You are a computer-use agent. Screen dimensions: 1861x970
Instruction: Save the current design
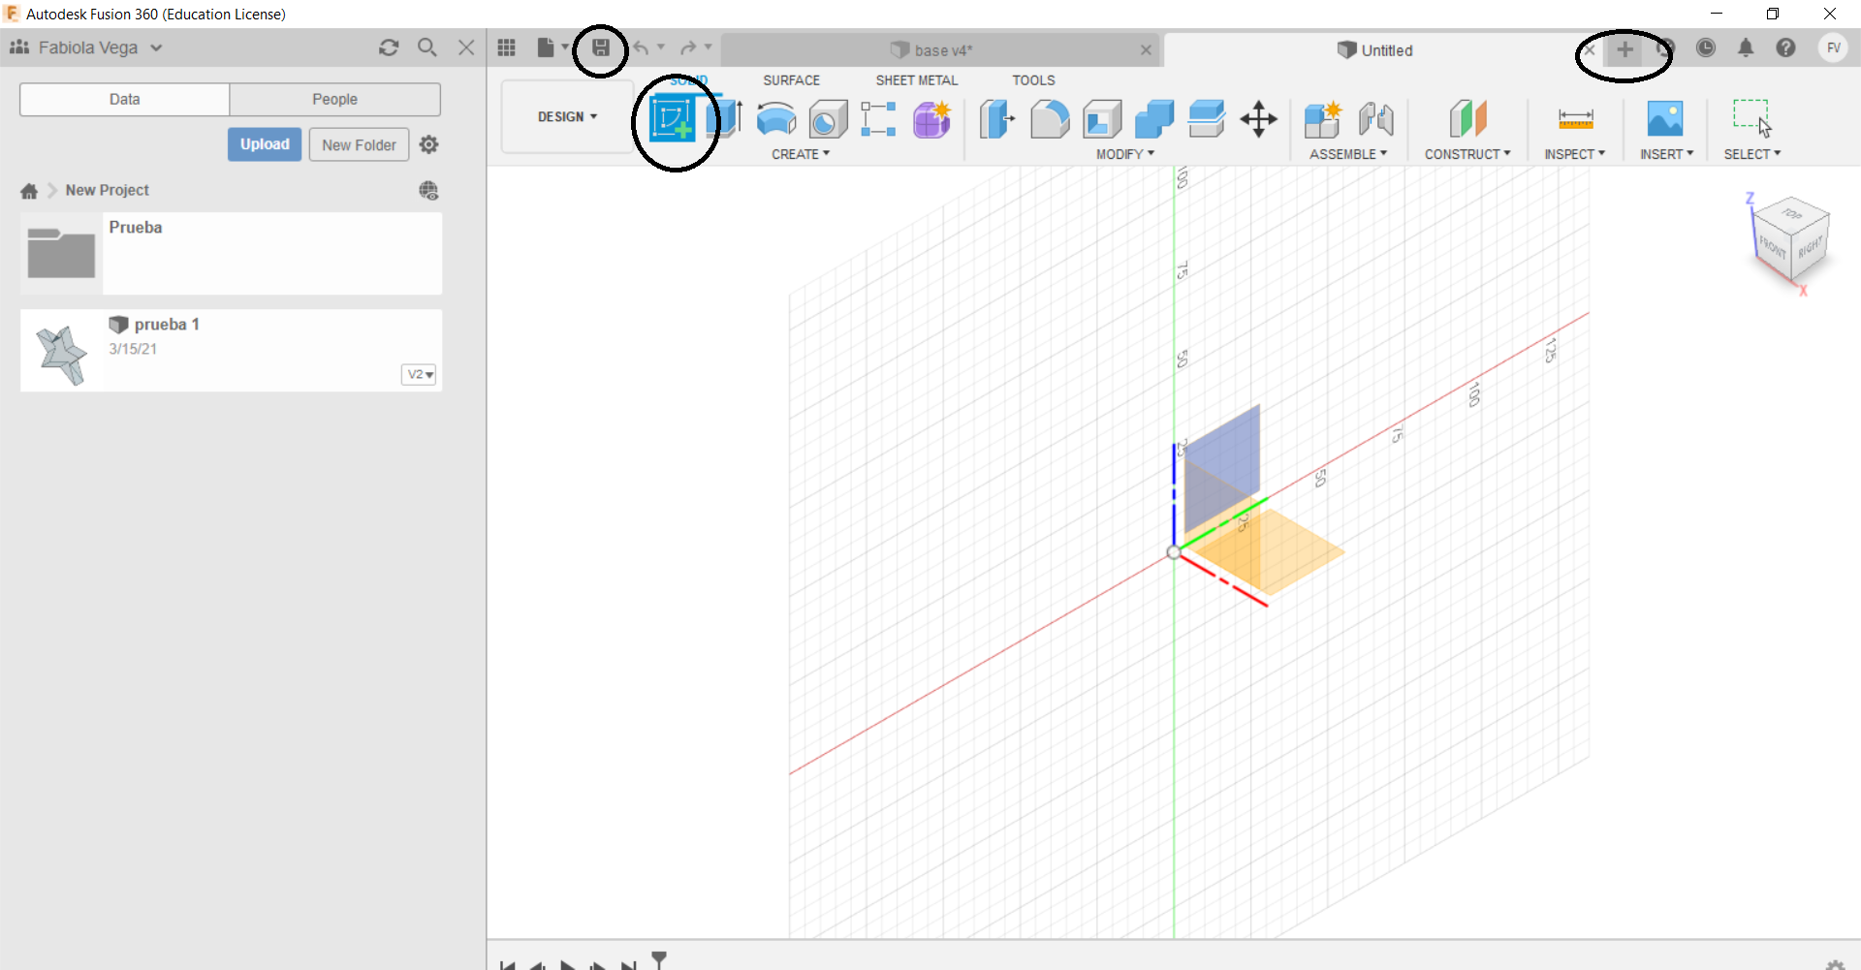[601, 47]
